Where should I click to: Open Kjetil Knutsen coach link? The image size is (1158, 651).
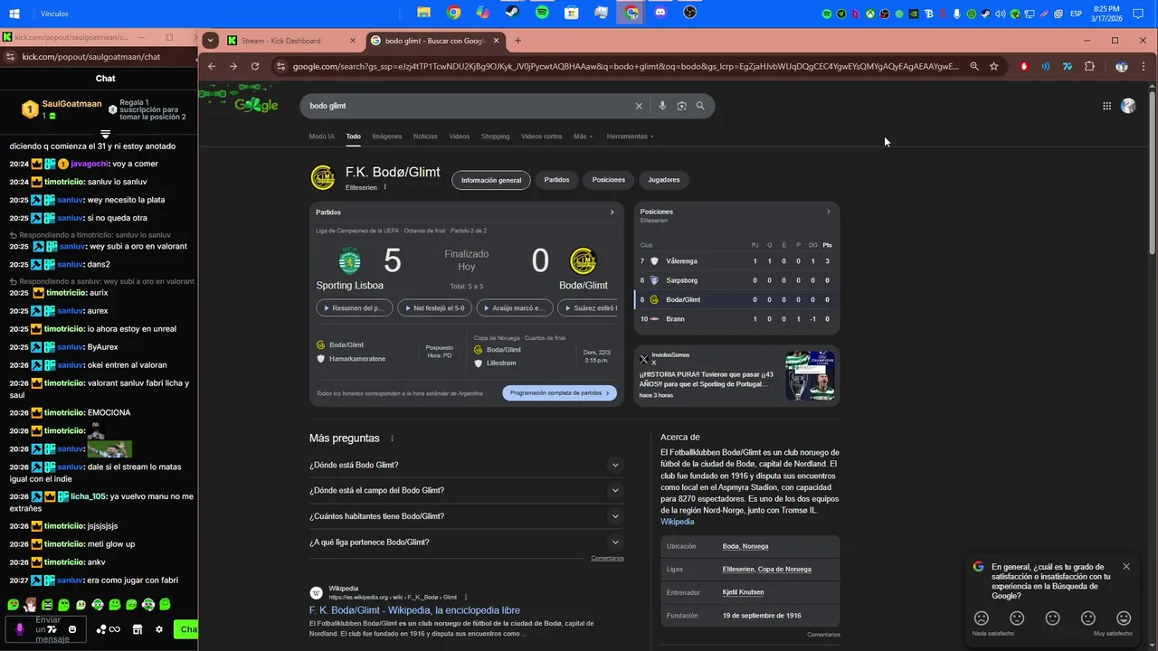click(743, 592)
